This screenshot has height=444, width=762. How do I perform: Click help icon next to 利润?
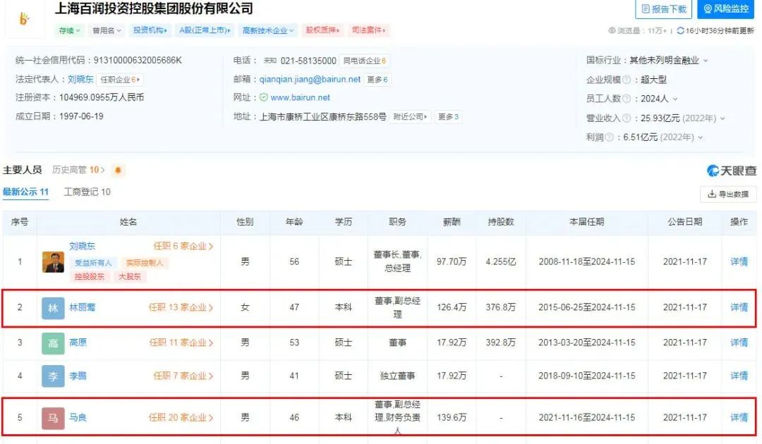tap(609, 137)
